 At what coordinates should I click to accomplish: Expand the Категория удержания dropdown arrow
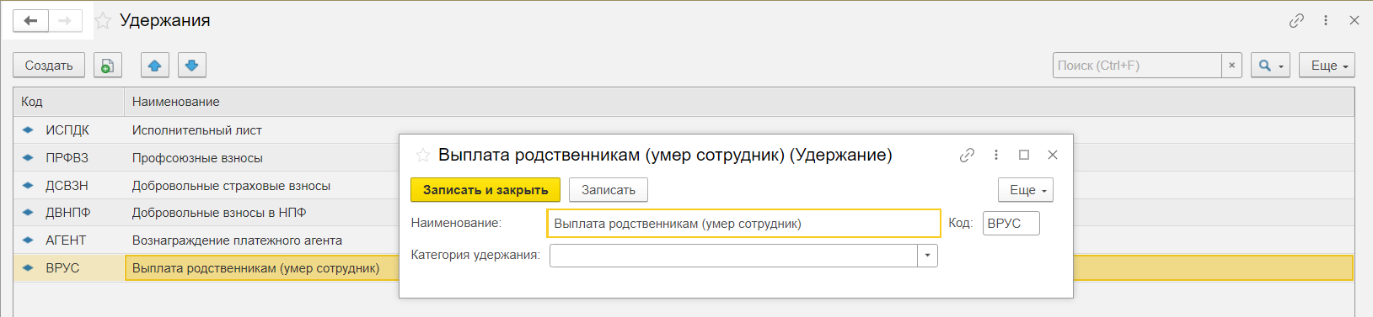928,256
